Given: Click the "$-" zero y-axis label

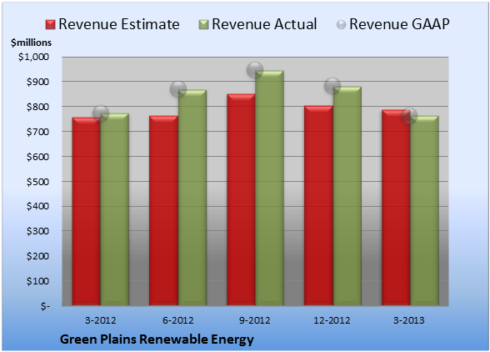Looking at the screenshot, I should point(45,306).
